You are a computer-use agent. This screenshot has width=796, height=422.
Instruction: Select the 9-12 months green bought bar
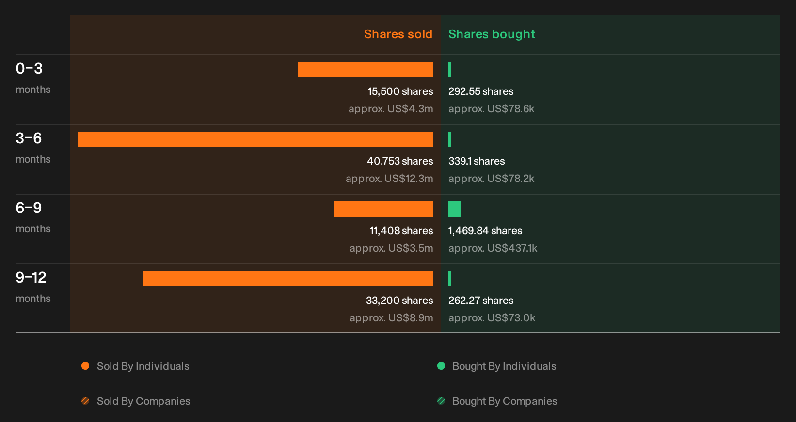coord(450,279)
